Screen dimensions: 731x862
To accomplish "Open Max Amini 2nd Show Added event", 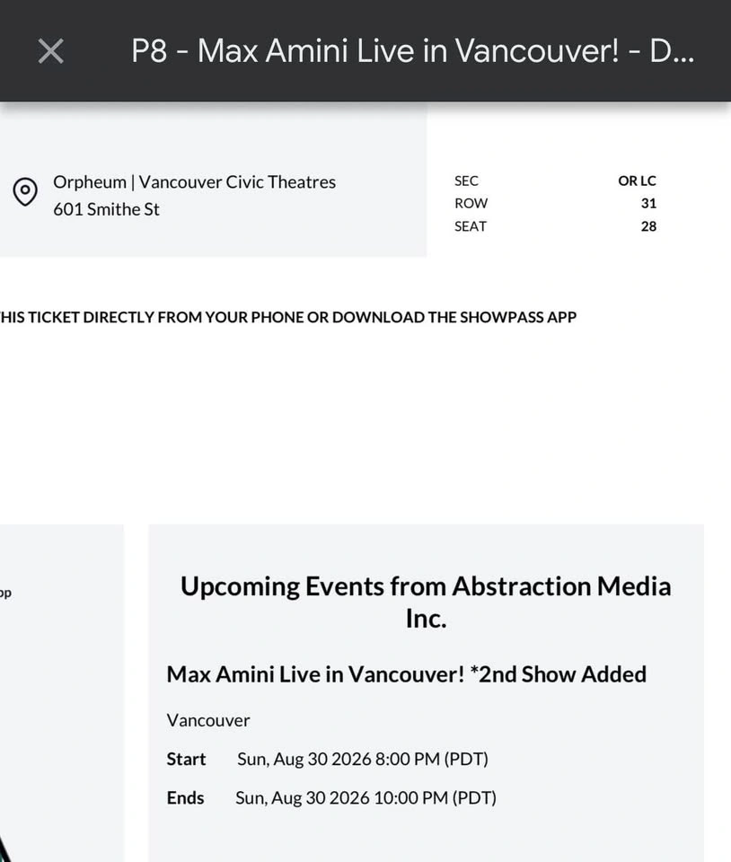I will click(406, 674).
